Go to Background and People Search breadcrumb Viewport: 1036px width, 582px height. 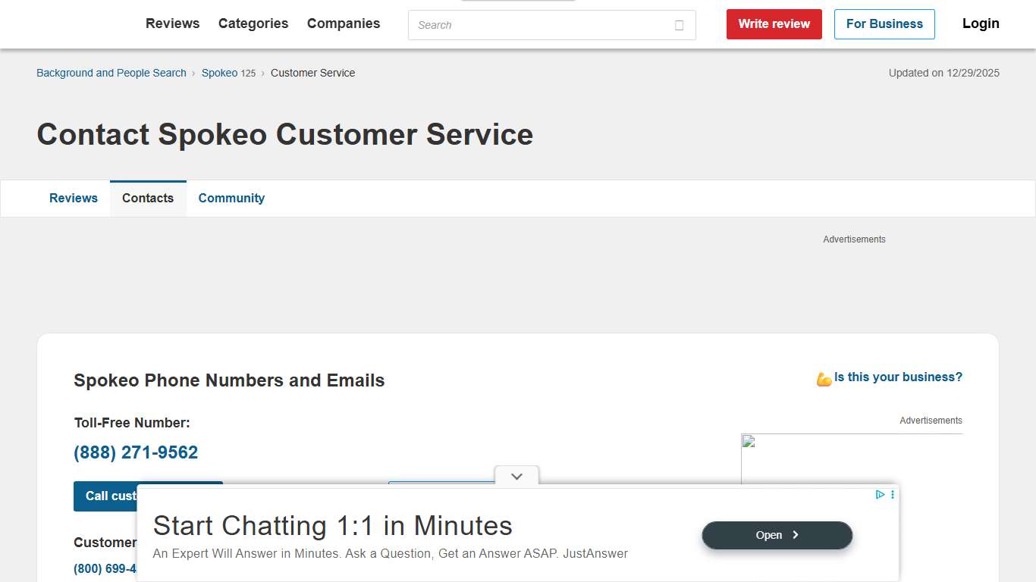click(111, 73)
